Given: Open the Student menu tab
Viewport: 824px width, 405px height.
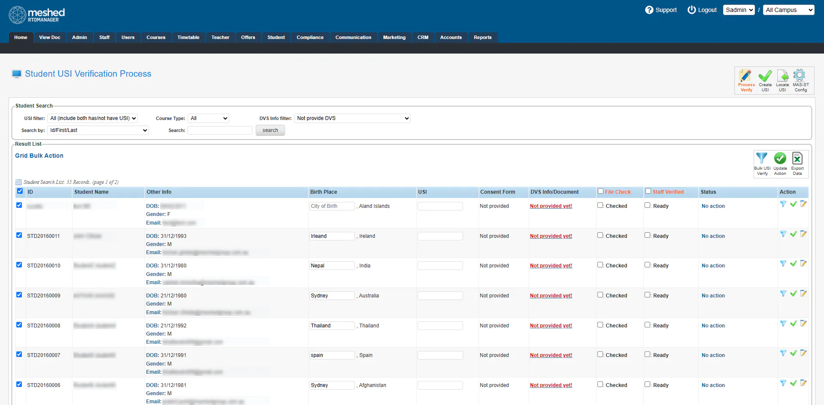Looking at the screenshot, I should [x=276, y=37].
